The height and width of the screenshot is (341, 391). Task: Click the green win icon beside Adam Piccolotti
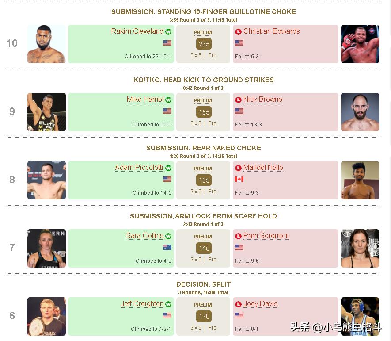(168, 168)
